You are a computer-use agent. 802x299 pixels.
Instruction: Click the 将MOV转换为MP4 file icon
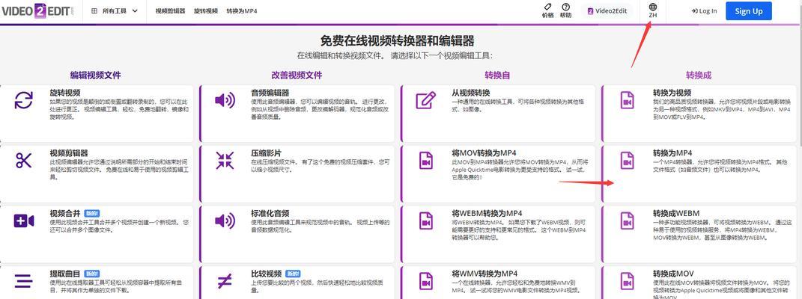click(x=425, y=160)
